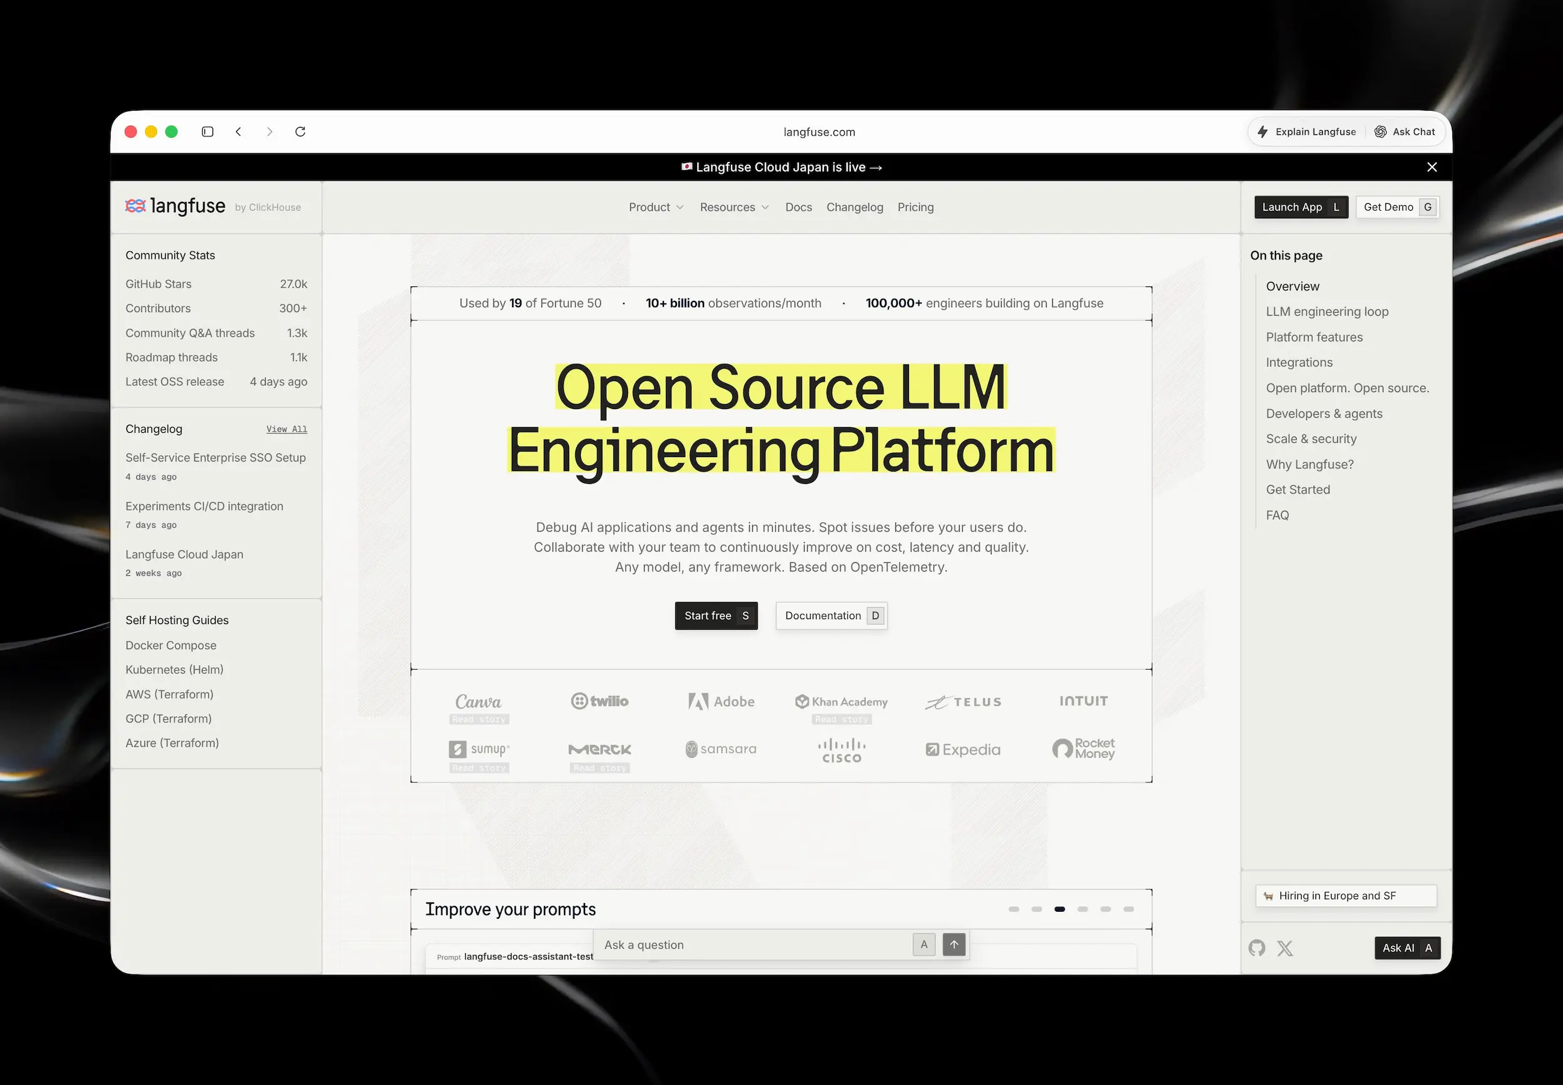1563x1085 pixels.
Task: Click the Explain Langfuse lightning button
Action: point(1306,132)
